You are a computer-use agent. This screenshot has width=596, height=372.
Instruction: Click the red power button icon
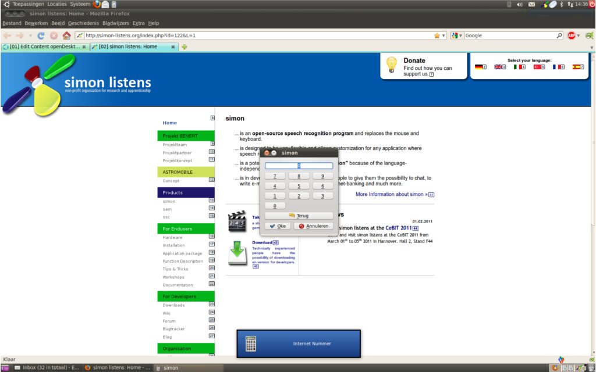(592, 4)
